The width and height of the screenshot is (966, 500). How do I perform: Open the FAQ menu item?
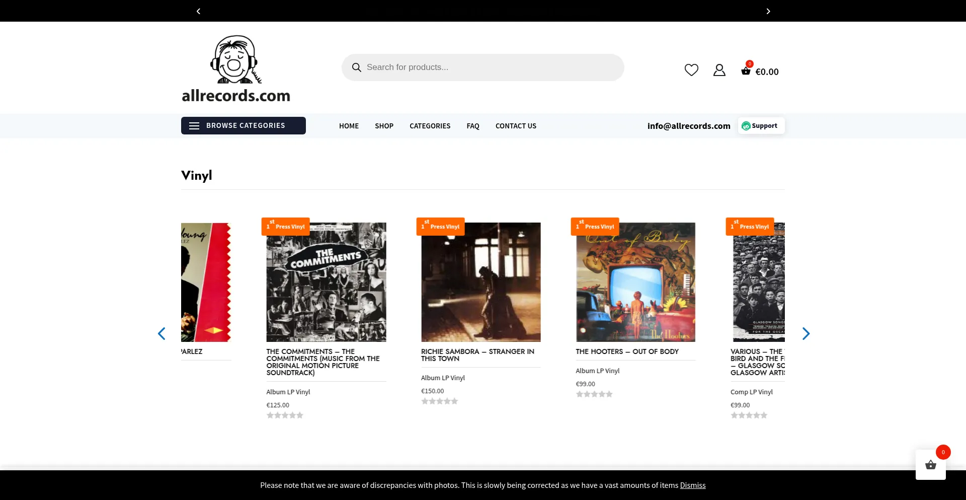tap(473, 126)
